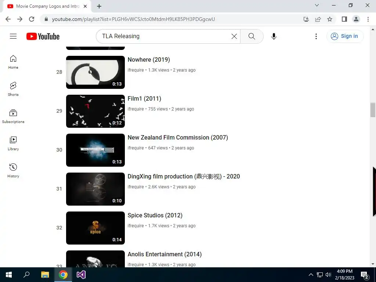The width and height of the screenshot is (376, 282).
Task: Click the YouTube logo
Action: pos(43,36)
